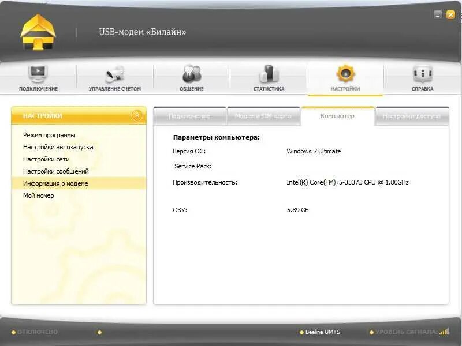Select Информация о модеме in sidebar

79,183
